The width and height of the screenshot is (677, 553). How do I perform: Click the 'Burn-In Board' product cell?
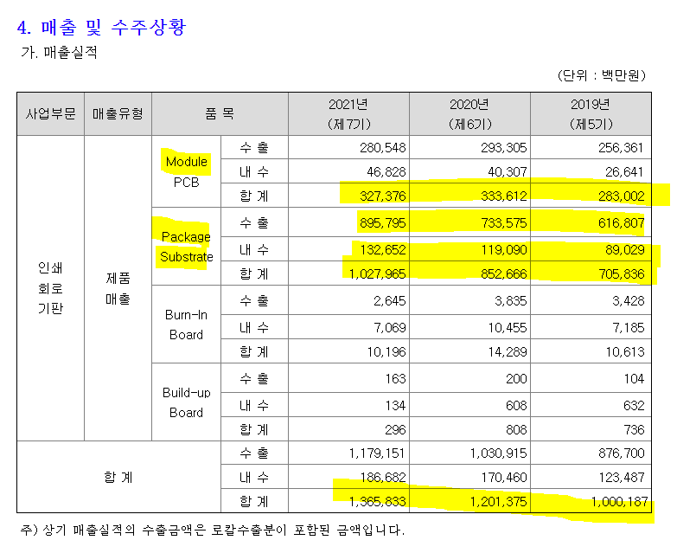(x=186, y=325)
